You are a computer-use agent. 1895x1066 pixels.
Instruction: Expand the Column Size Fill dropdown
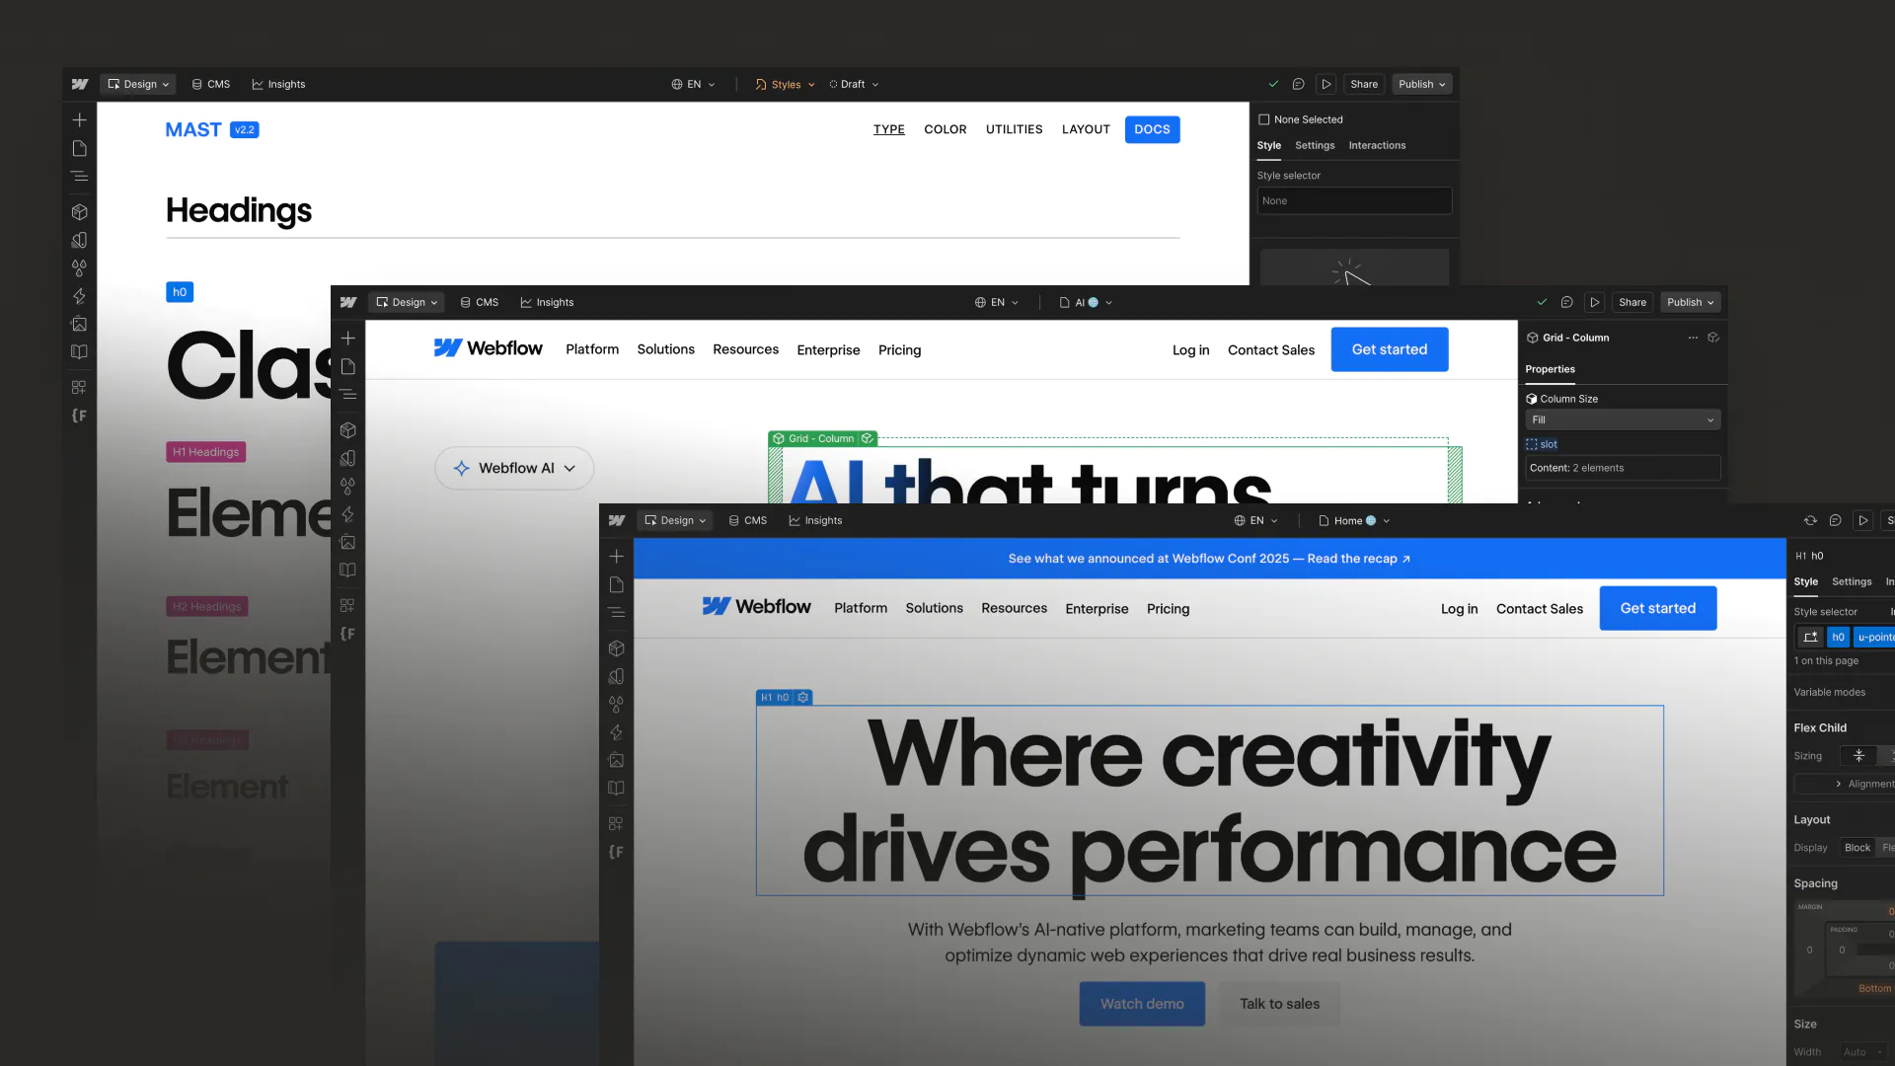coord(1623,420)
